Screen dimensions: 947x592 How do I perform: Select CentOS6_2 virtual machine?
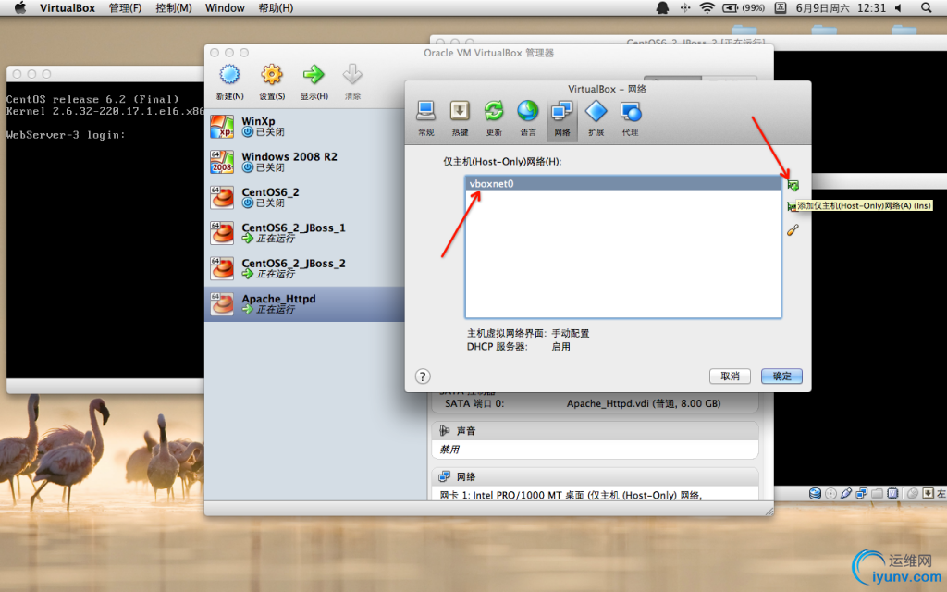[304, 198]
